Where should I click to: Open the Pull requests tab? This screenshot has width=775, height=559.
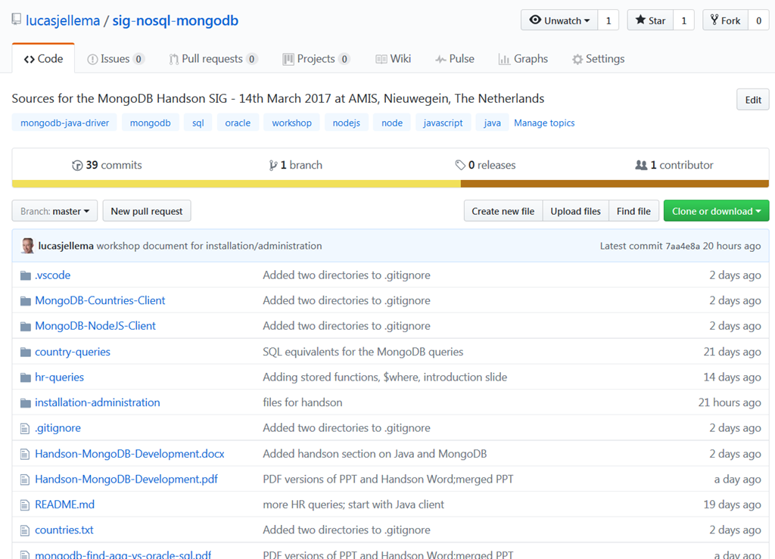pyautogui.click(x=213, y=59)
